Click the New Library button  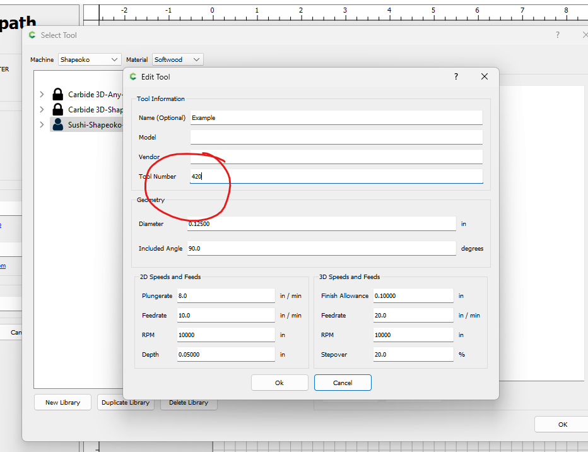pyautogui.click(x=62, y=402)
